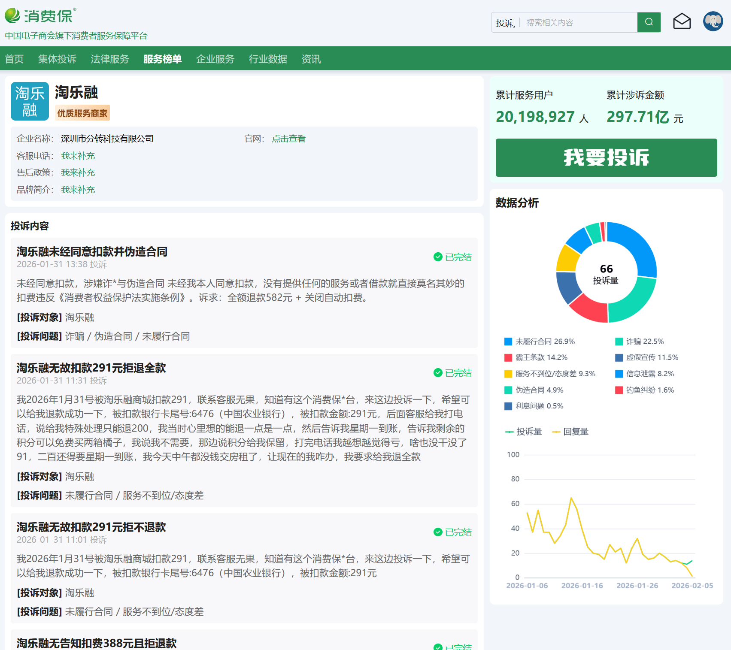The height and width of the screenshot is (650, 731).
Task: Open the envelope messages icon
Action: point(682,21)
